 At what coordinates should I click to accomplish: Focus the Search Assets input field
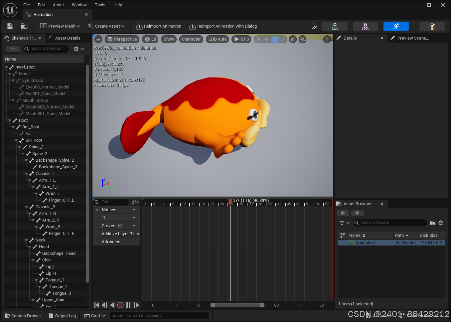click(x=389, y=223)
